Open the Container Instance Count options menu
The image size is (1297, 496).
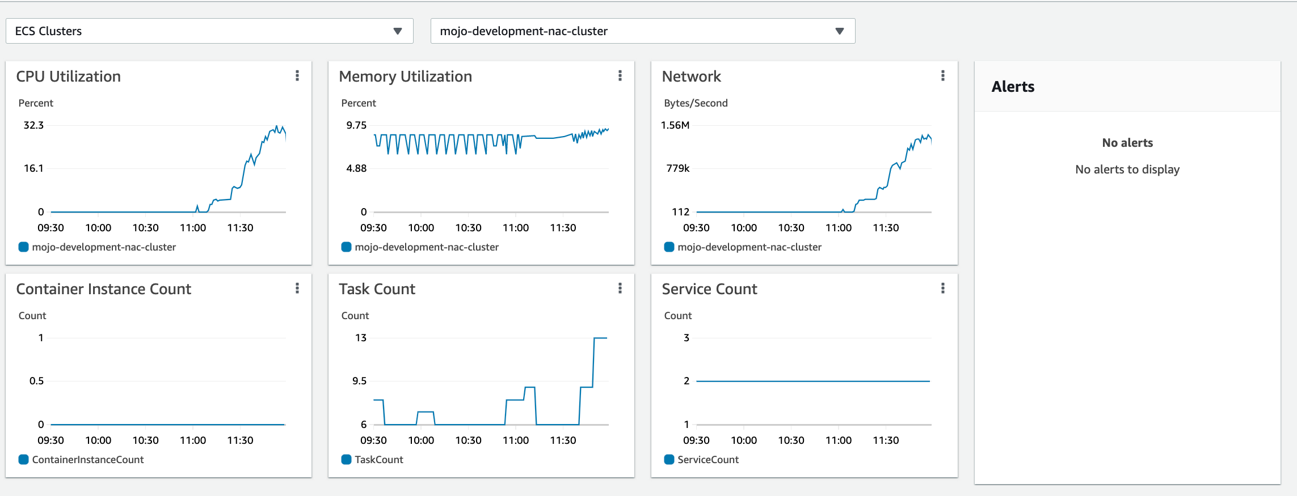(x=297, y=289)
